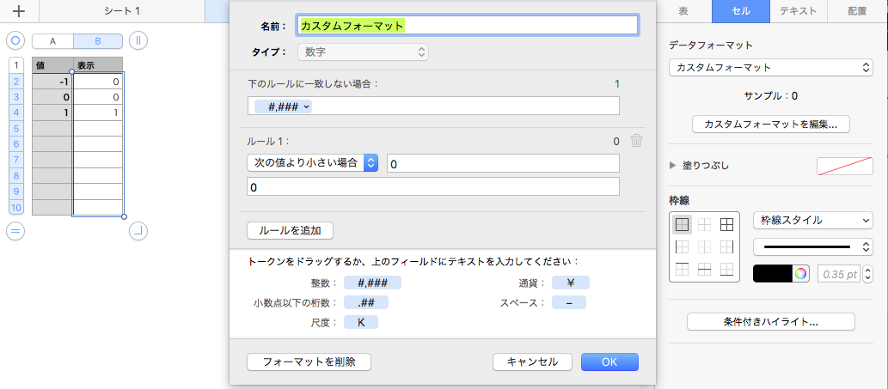Expand the 塗りつぶし section
This screenshot has width=888, height=389.
click(673, 165)
